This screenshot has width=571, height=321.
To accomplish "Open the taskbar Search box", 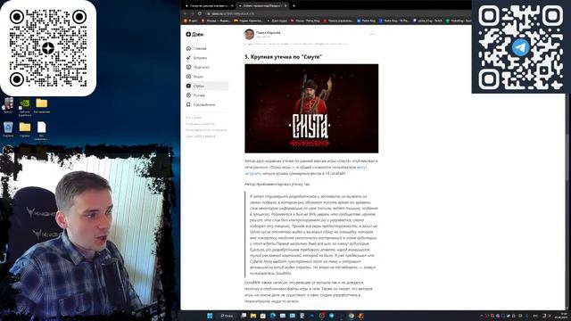I will (227, 316).
